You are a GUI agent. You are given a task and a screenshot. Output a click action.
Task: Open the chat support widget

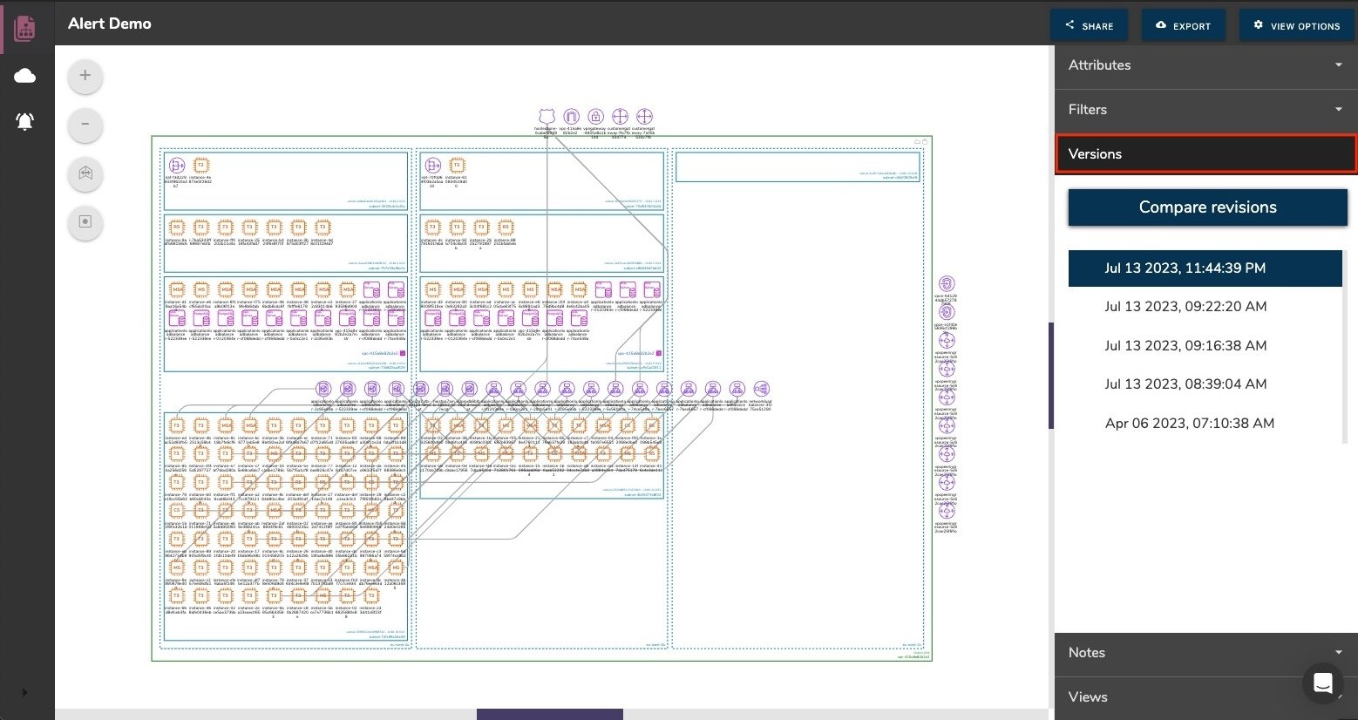pyautogui.click(x=1321, y=683)
